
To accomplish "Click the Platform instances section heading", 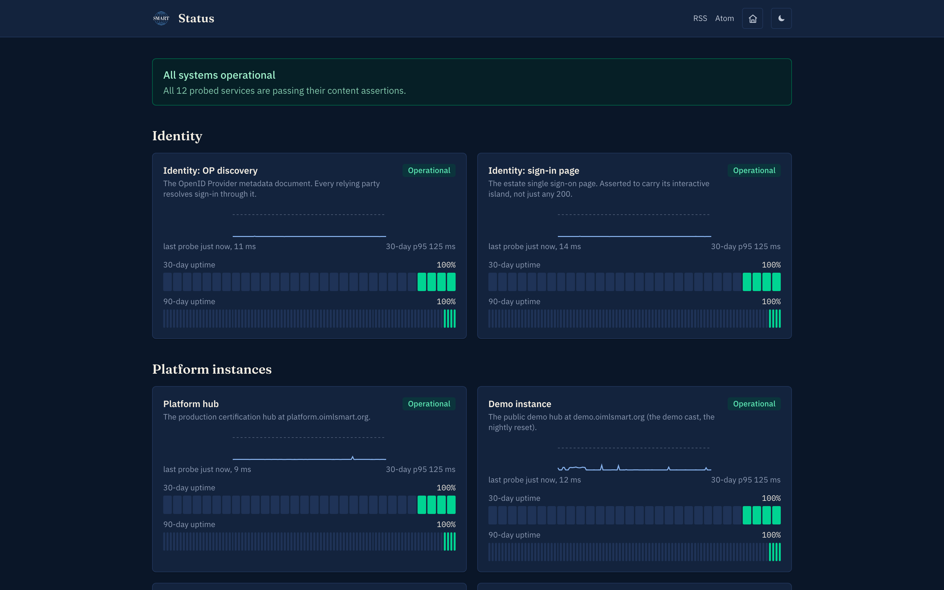I will [x=212, y=369].
